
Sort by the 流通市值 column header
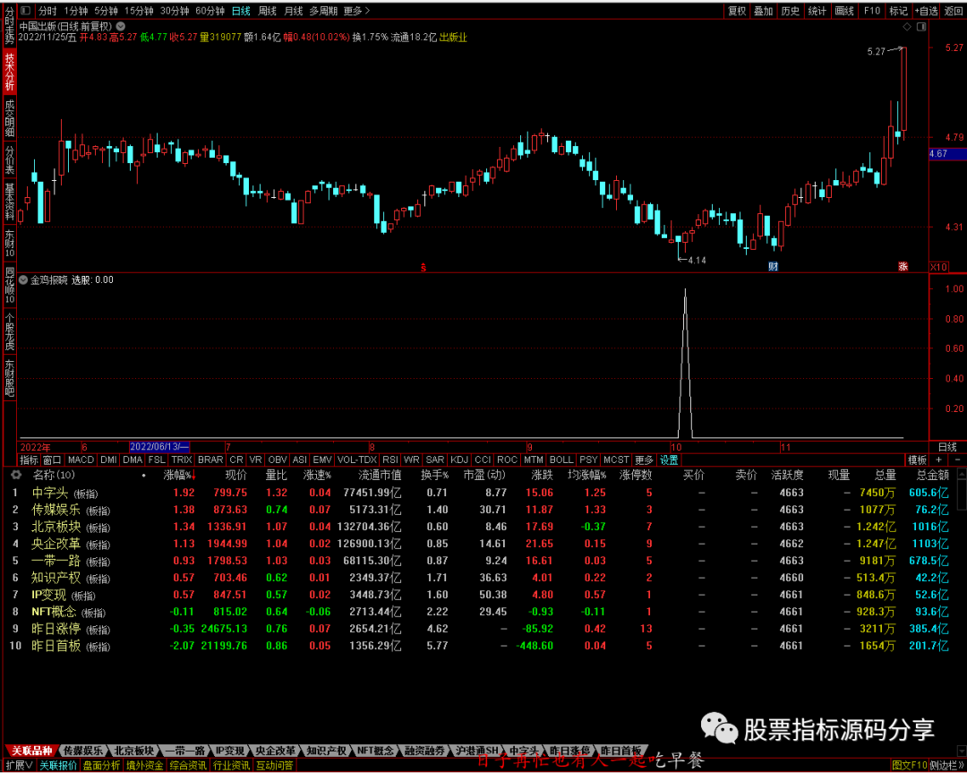(x=380, y=475)
